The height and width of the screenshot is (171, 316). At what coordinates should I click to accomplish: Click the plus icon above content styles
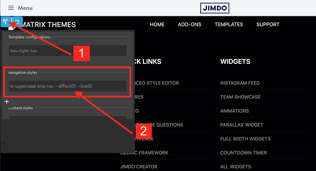(x=7, y=102)
